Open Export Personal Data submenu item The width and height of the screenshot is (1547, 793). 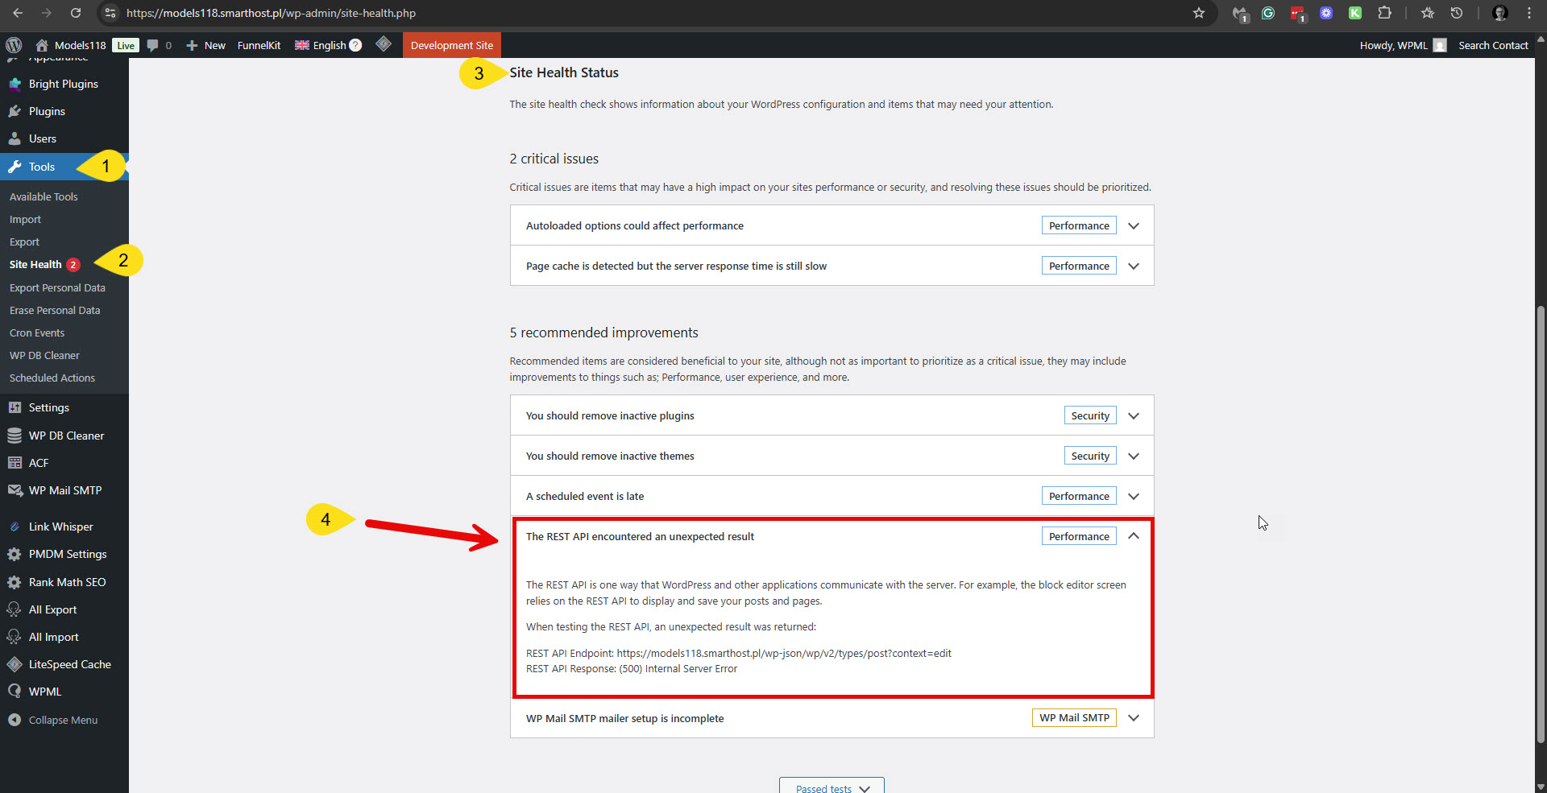[57, 287]
